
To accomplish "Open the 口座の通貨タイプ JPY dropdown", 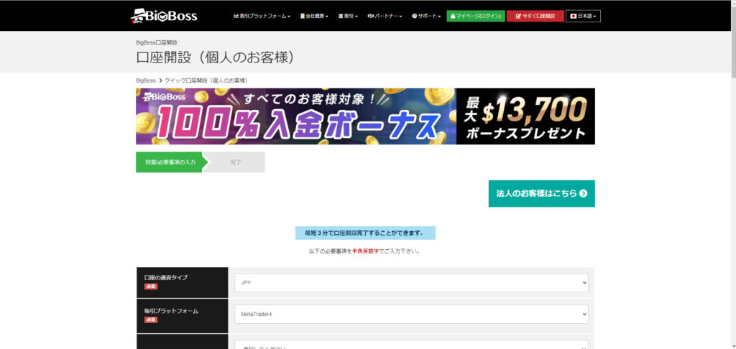I will point(411,283).
